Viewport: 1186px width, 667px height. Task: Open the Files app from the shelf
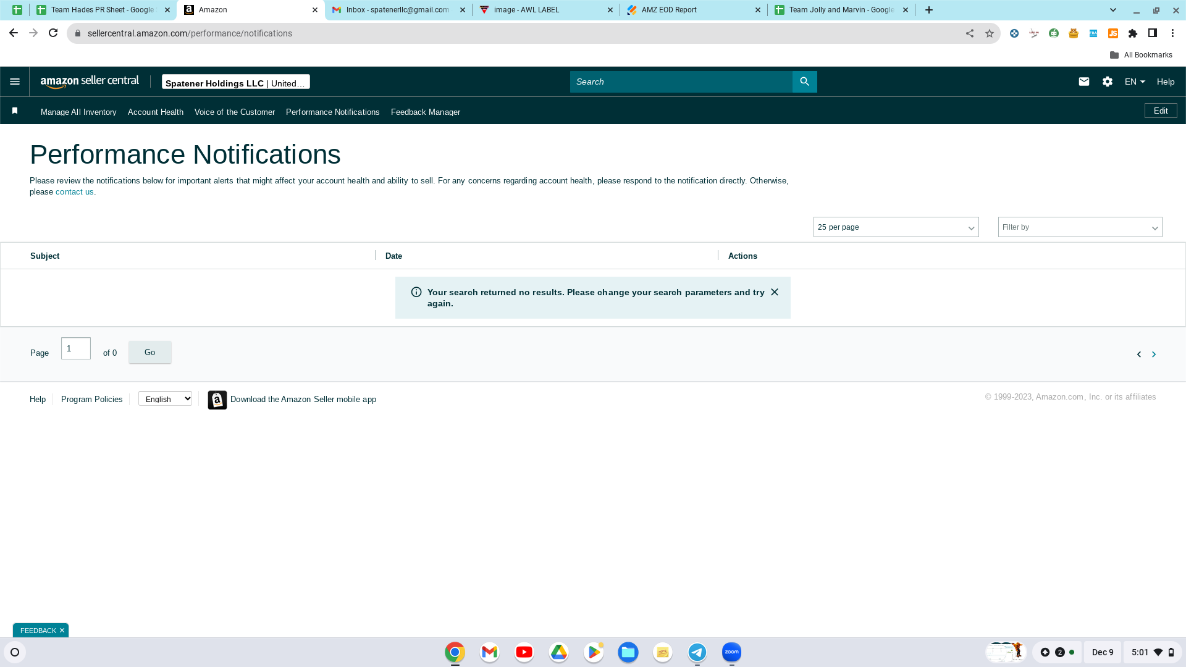(628, 652)
